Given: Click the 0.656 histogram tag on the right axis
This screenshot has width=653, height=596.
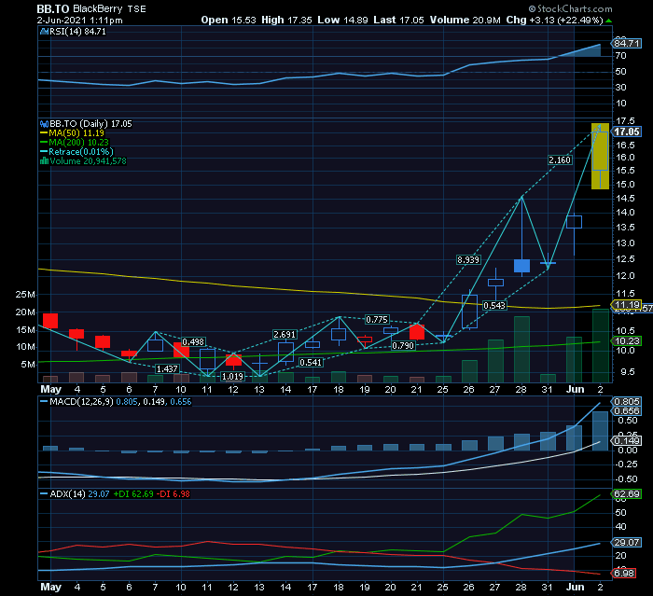Looking at the screenshot, I should pyautogui.click(x=626, y=411).
